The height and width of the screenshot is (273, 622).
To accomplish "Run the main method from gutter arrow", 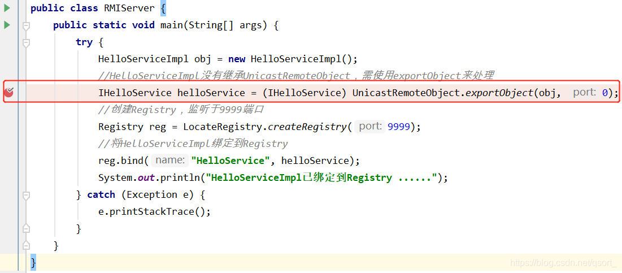I will (x=7, y=25).
